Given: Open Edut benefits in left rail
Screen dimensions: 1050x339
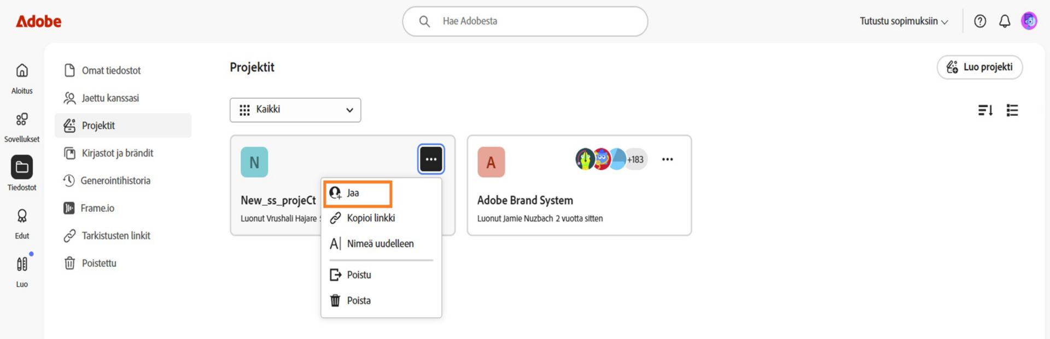Looking at the screenshot, I should click(22, 223).
